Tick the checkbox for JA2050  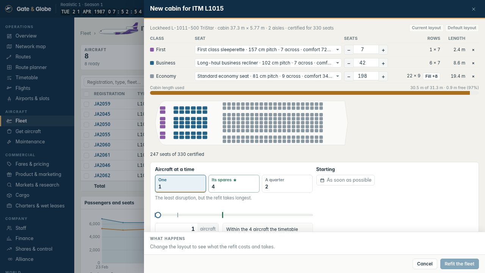pyautogui.click(x=86, y=124)
